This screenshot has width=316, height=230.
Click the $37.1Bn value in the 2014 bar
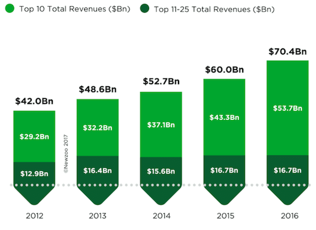161,125
